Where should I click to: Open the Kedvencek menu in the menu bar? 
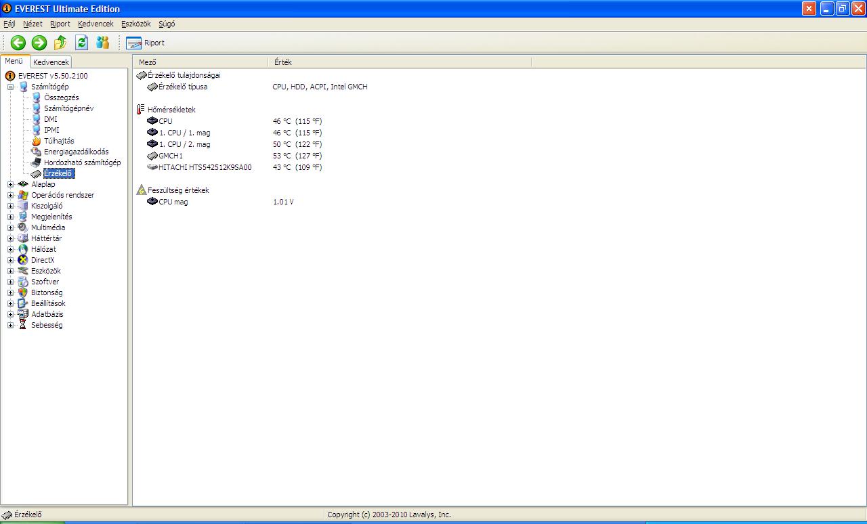click(x=96, y=24)
